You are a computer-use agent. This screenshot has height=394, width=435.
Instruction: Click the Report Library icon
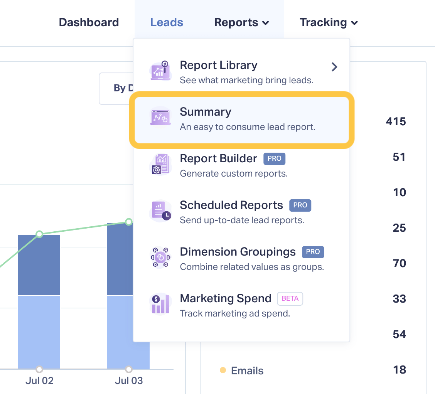click(160, 71)
